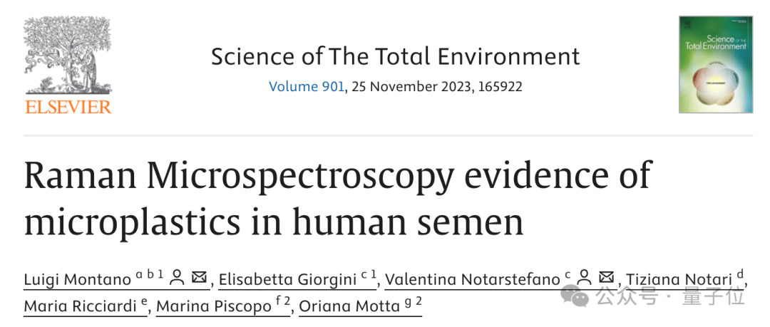Click the WeChat logo in the watermark
The width and height of the screenshot is (770, 327).
(575, 296)
